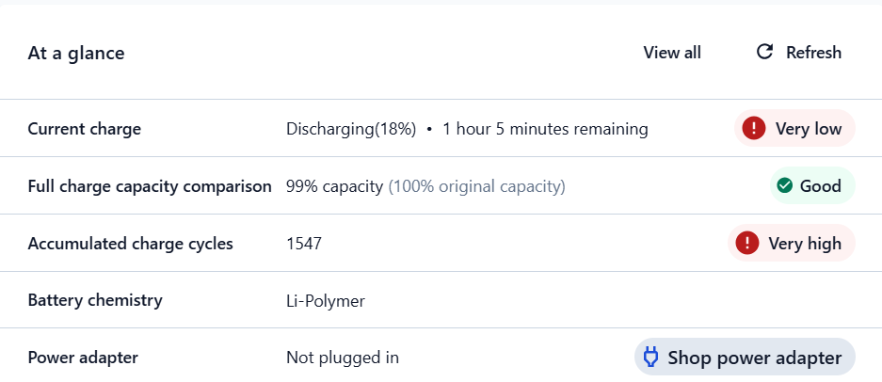Click the At a glance heading
Screen dimensions: 882x382
[76, 54]
